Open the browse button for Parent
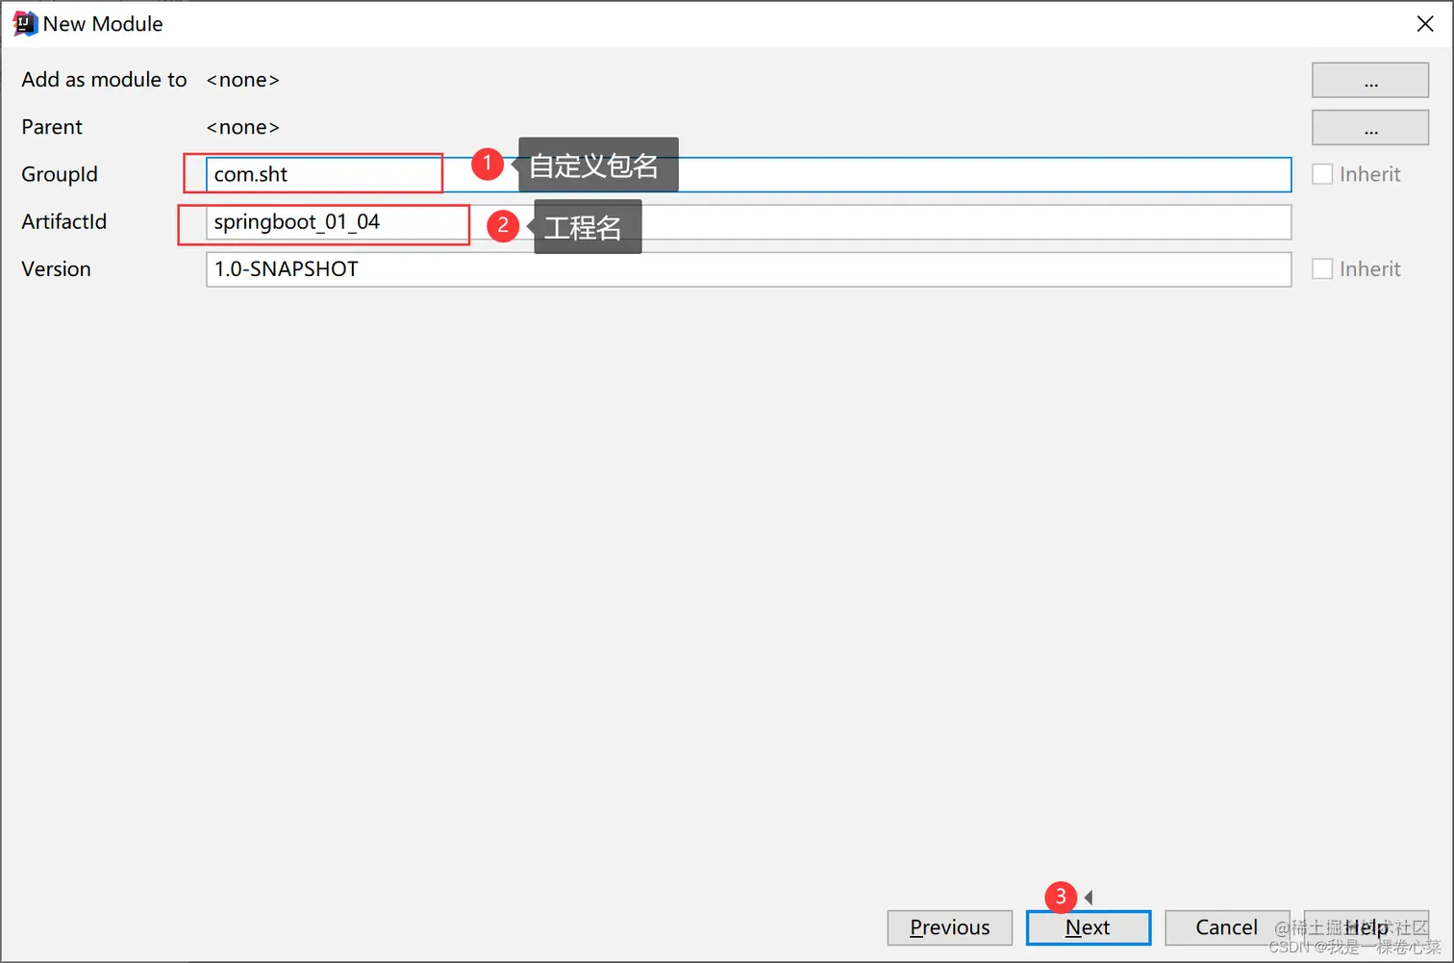Screen dimensions: 1454x963 click(x=1370, y=127)
